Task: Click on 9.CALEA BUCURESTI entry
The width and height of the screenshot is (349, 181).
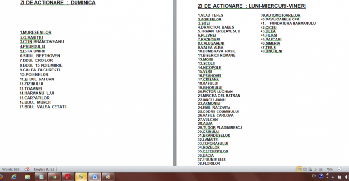Action: (40, 70)
